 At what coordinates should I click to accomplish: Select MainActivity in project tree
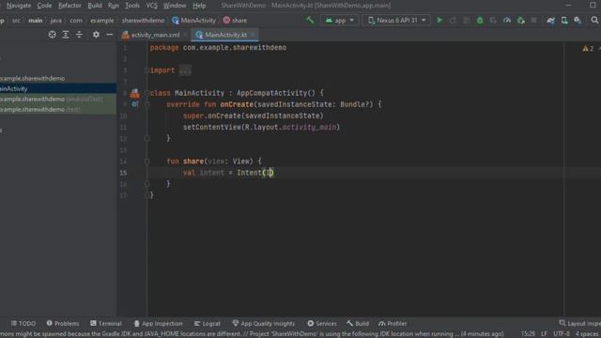[x=58, y=88]
